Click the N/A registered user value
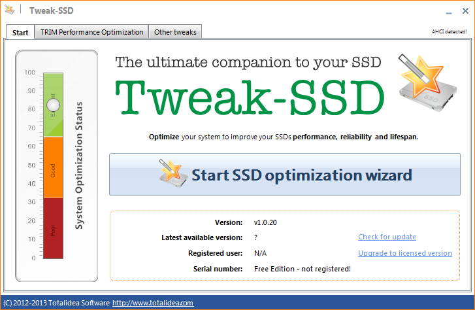Viewport: 475px width, 310px height. click(260, 253)
